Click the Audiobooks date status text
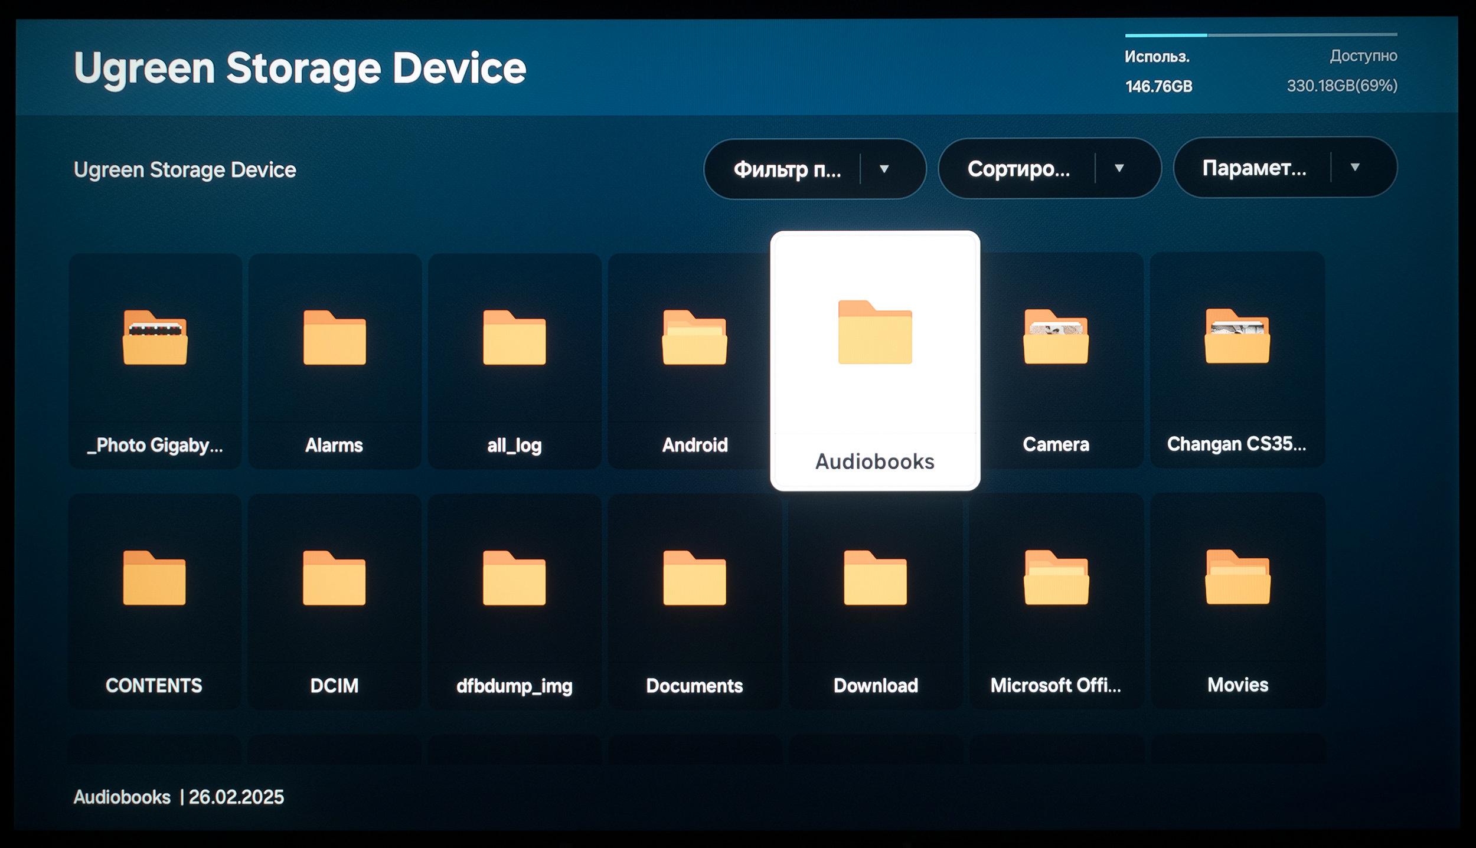The width and height of the screenshot is (1476, 848). (x=178, y=797)
